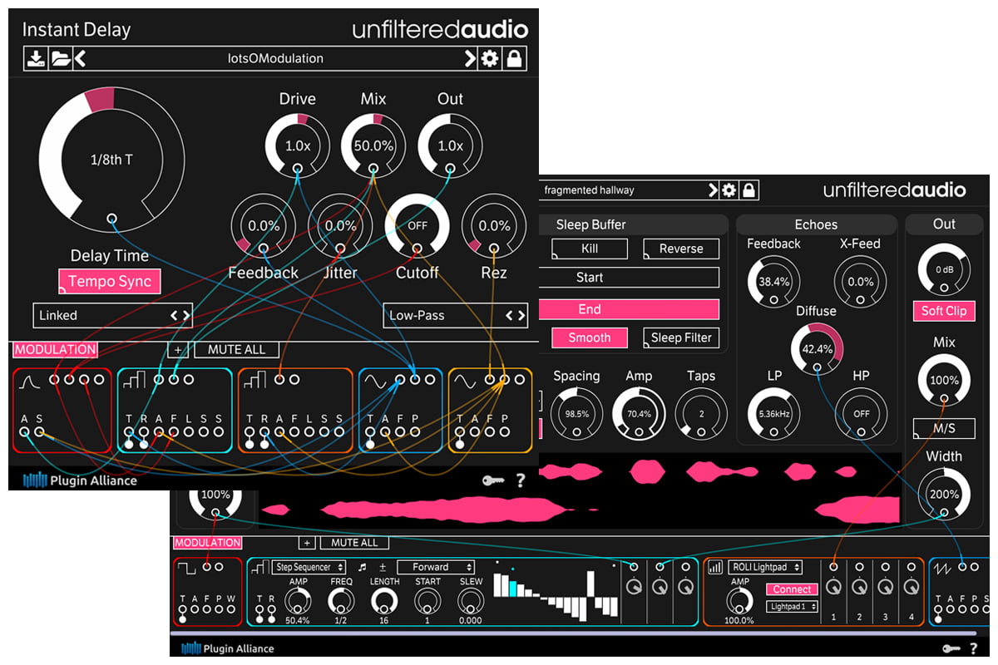Click MODULATION tab in rear plugin
The height and width of the screenshot is (665, 998).
pyautogui.click(x=208, y=543)
